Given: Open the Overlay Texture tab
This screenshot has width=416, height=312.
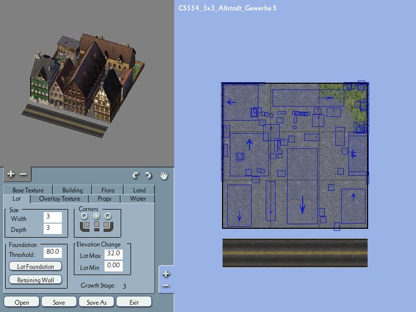Looking at the screenshot, I should (59, 199).
